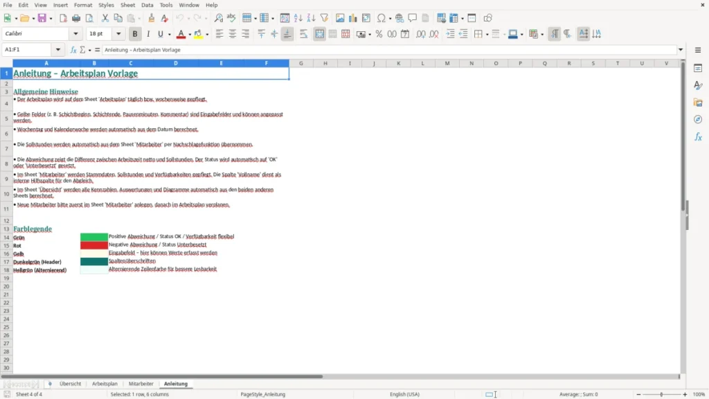Open the sidebar Navigator panel
709x399 pixels.
pos(698,119)
